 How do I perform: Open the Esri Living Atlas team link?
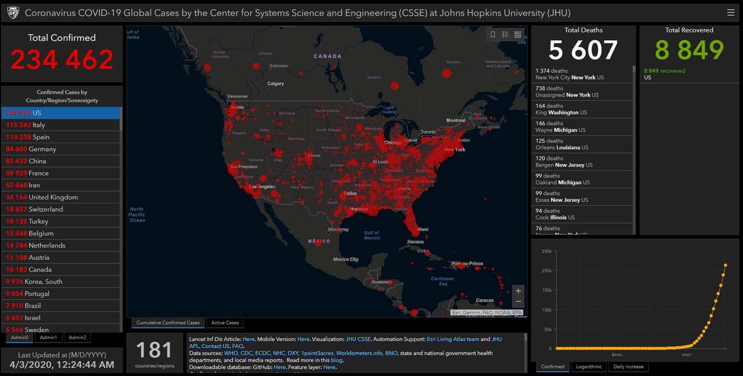point(453,339)
